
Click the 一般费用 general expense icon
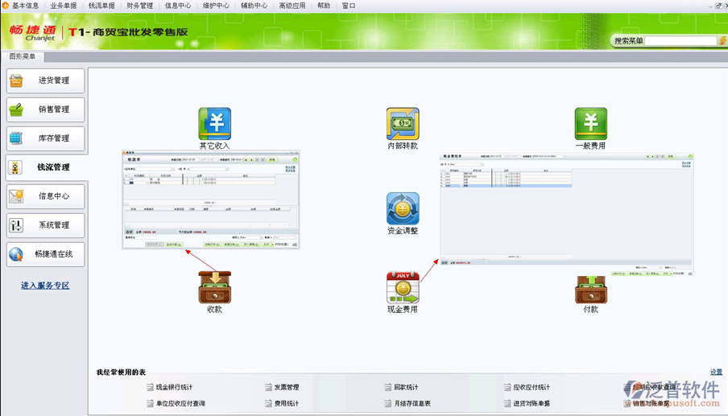coord(590,124)
